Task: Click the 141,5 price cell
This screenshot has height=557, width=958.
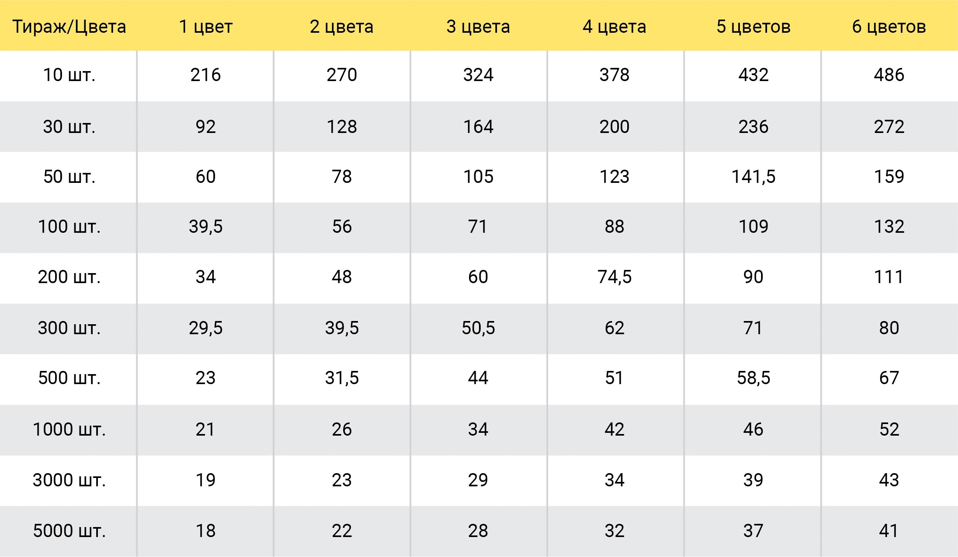Action: (x=753, y=176)
